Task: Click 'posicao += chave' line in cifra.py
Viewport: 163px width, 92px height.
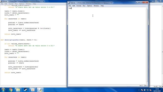Action: coord(16,25)
